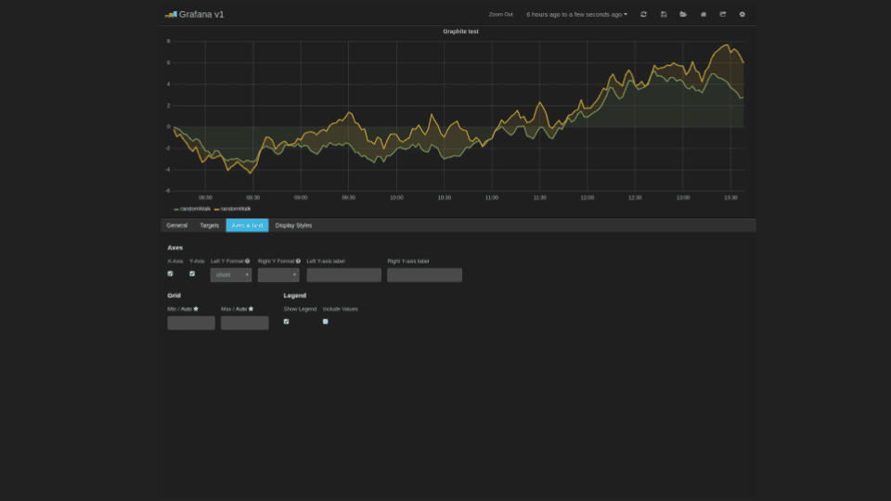Viewport: 891px width, 501px height.
Task: Switch to the Display Styles tab
Action: tap(293, 225)
